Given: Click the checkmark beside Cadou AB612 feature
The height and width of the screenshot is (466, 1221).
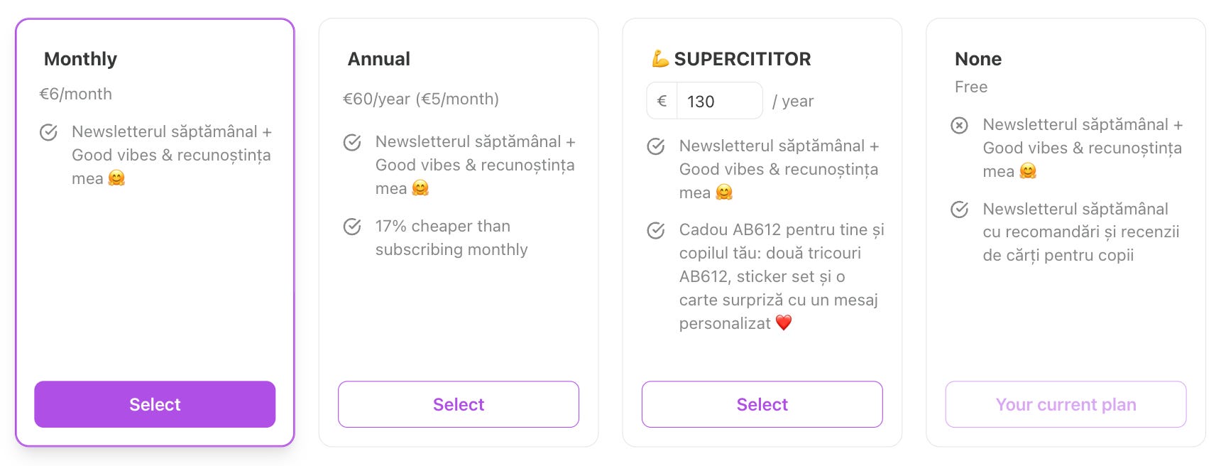Looking at the screenshot, I should click(656, 230).
